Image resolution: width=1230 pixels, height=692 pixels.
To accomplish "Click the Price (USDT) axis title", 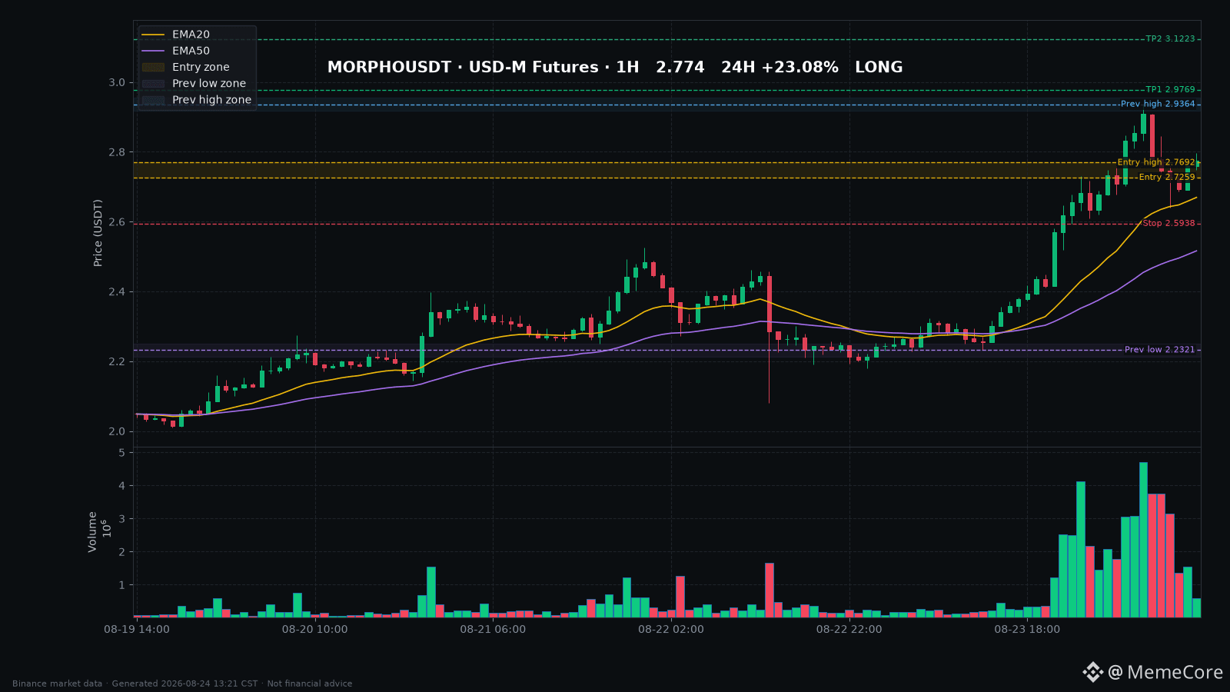I will coord(98,233).
